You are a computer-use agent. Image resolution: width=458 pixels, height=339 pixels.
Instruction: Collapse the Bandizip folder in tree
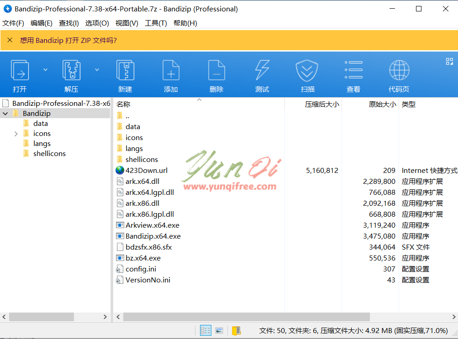point(5,114)
